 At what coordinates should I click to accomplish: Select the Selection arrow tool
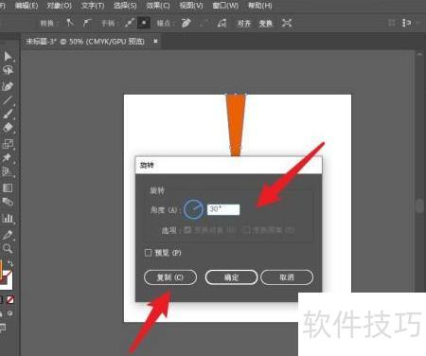(8, 56)
